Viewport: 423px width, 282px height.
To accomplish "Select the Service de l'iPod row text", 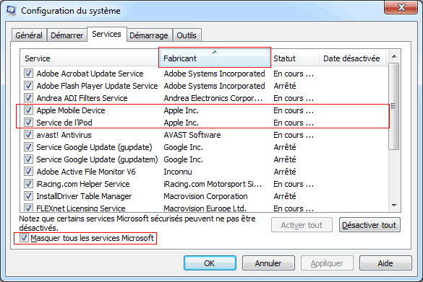I will pyautogui.click(x=64, y=123).
